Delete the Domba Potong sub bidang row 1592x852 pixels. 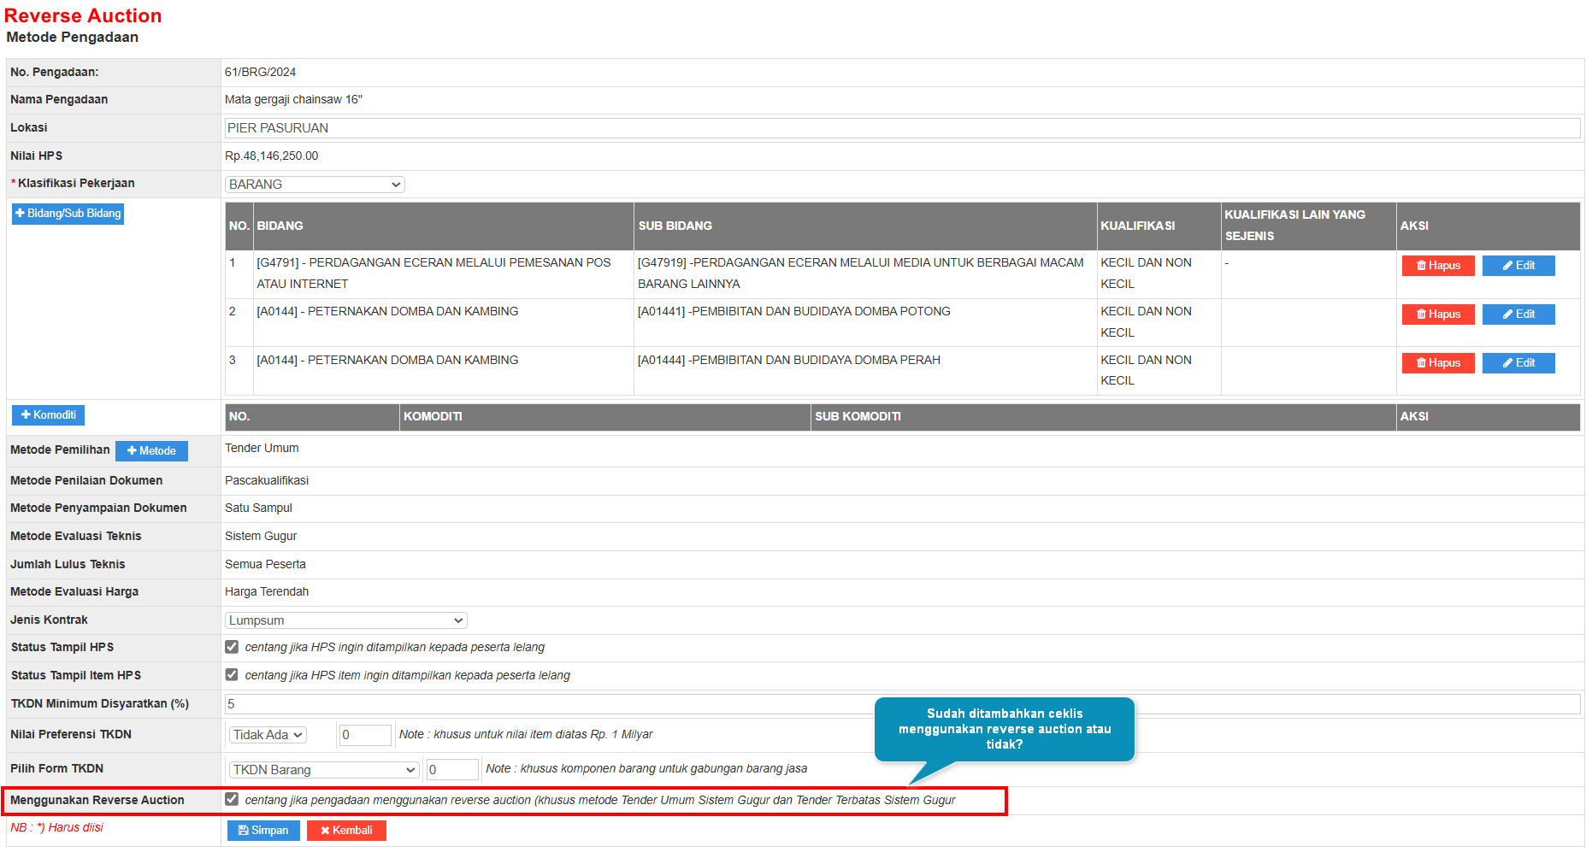tap(1437, 314)
